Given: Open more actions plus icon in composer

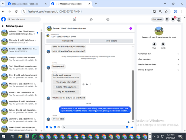Looking at the screenshot, I should click(47, 127).
